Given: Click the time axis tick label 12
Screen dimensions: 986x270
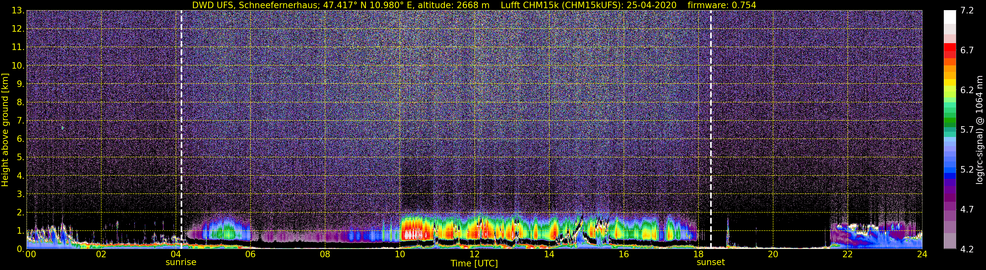Looking at the screenshot, I should pyautogui.click(x=474, y=255).
